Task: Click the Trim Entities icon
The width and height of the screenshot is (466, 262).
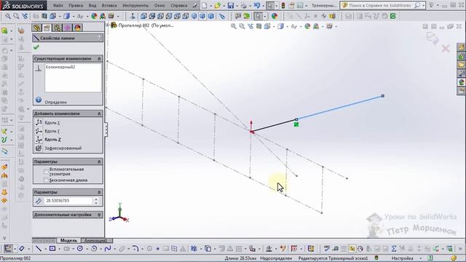Action: pos(194,249)
